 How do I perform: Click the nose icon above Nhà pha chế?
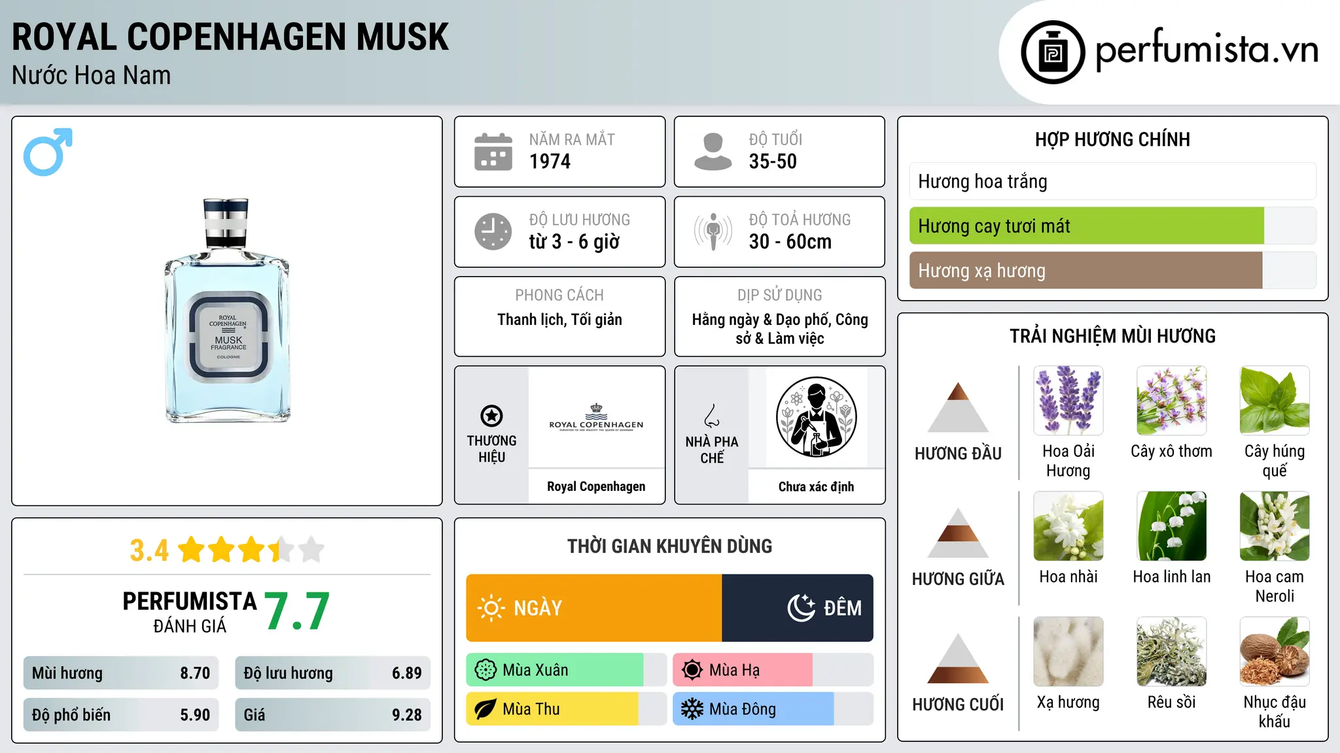click(x=712, y=416)
